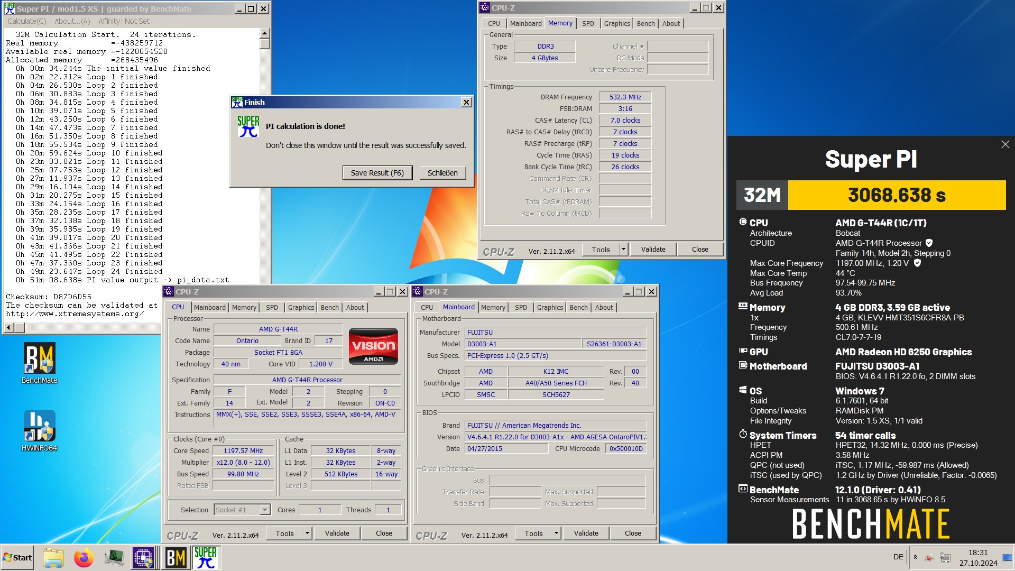Click CPU section chip icon in BenchMate
The height and width of the screenshot is (571, 1015).
point(743,222)
